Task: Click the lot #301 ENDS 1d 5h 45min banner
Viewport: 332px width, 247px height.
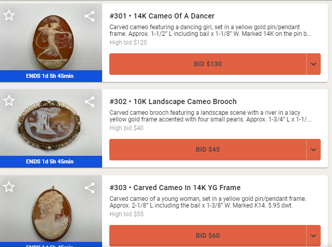Action: coord(50,76)
